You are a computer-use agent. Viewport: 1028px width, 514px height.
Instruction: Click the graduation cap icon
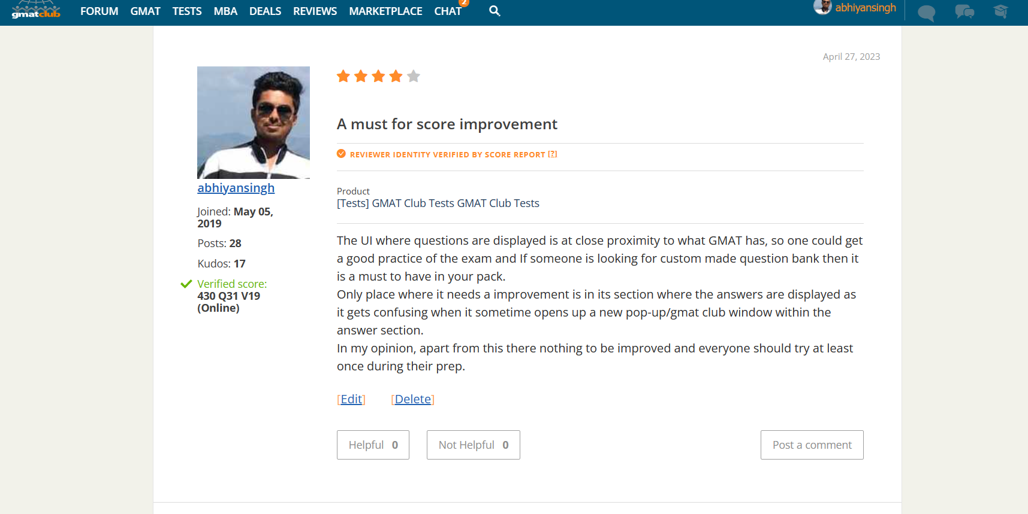tap(1000, 11)
